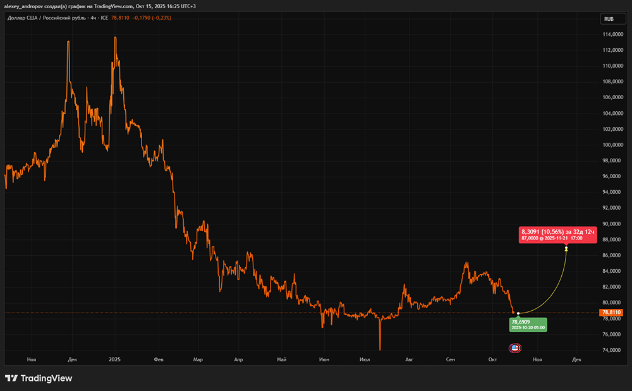This screenshot has width=632, height=391.
Task: Click the Мар label on time axis
Action: pos(198,359)
